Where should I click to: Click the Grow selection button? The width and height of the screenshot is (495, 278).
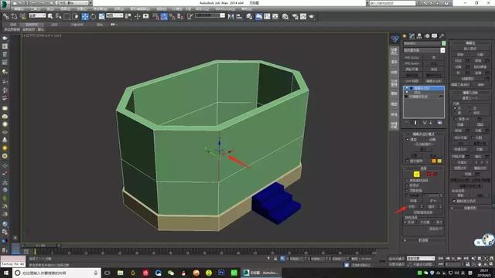[x=433, y=201]
